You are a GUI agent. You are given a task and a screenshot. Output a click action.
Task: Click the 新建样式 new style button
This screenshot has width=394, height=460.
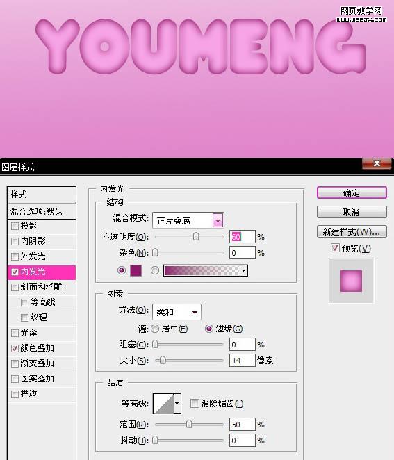352,232
